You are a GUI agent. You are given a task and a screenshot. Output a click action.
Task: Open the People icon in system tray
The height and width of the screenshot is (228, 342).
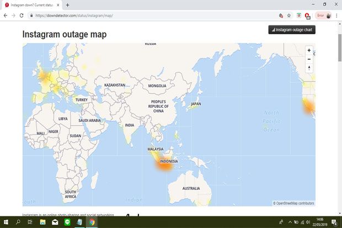tap(281, 222)
